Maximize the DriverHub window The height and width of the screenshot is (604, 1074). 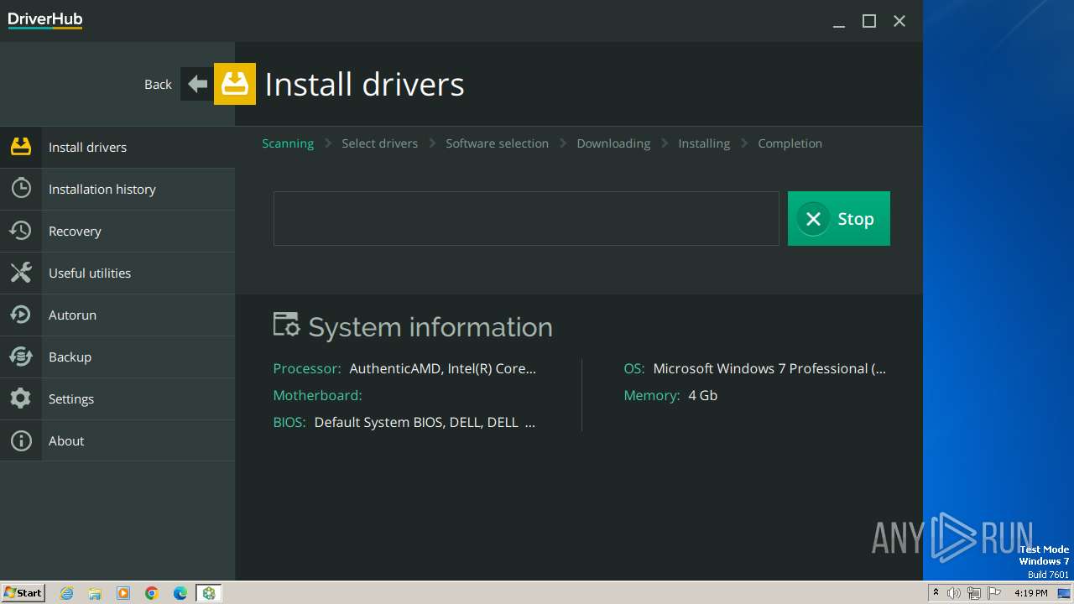coord(869,22)
